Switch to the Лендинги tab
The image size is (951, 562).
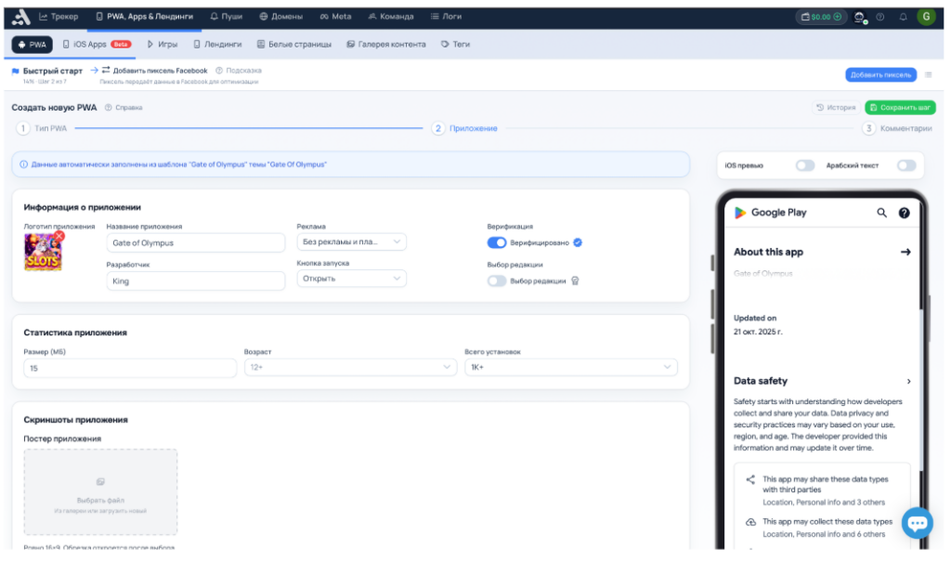217,45
